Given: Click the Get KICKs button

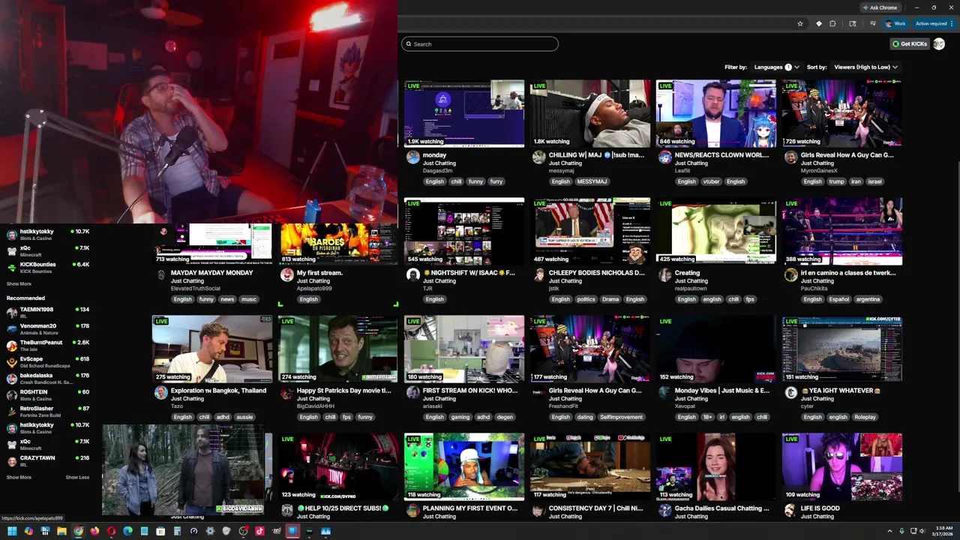Looking at the screenshot, I should tap(910, 43).
